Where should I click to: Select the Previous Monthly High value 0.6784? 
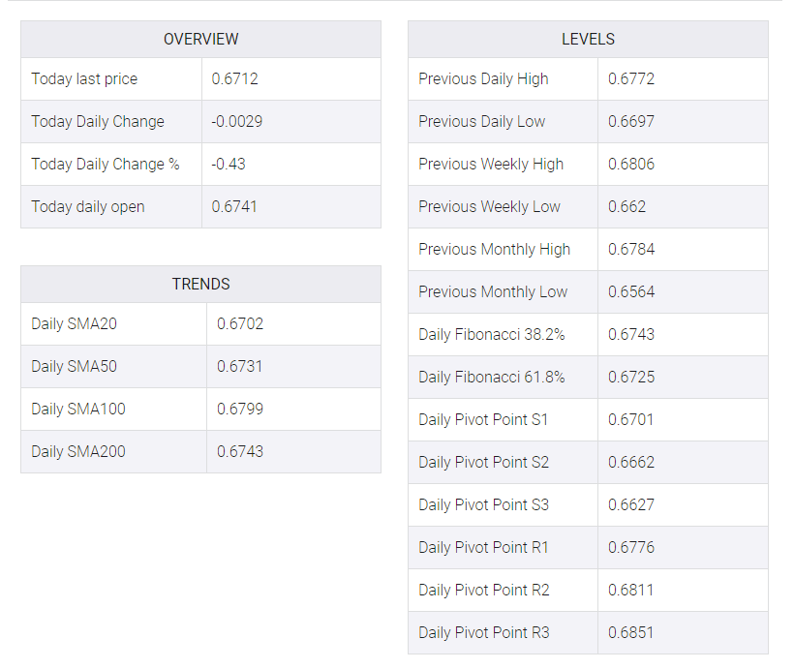[631, 249]
